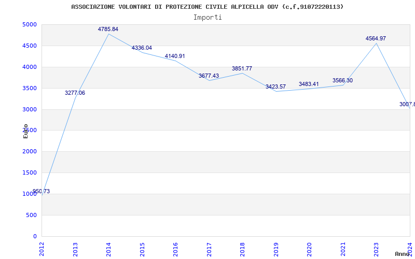Select the data label 4336.04

pyautogui.click(x=142, y=48)
